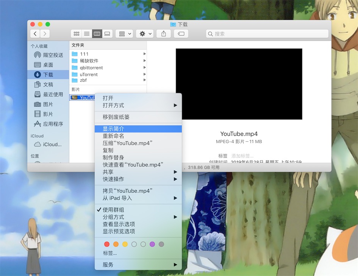Open the 共享 submenu

pos(138,172)
